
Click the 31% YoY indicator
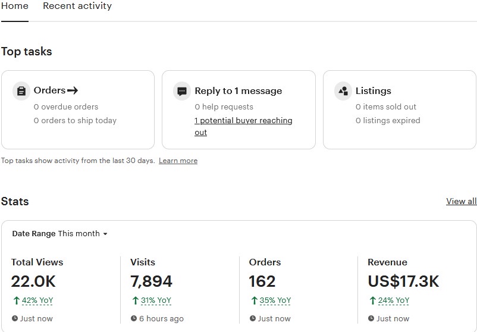[x=156, y=300]
